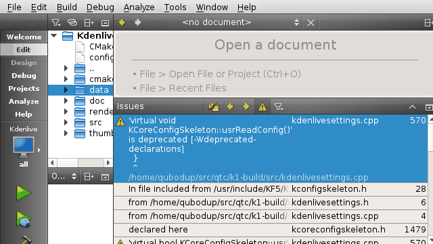The height and width of the screenshot is (244, 433).
Task: Switch to Debug mode in sidebar
Action: (24, 75)
